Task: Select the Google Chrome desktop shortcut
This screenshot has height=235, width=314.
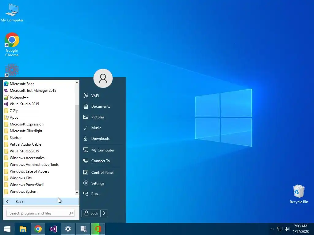Action: [x=12, y=45]
